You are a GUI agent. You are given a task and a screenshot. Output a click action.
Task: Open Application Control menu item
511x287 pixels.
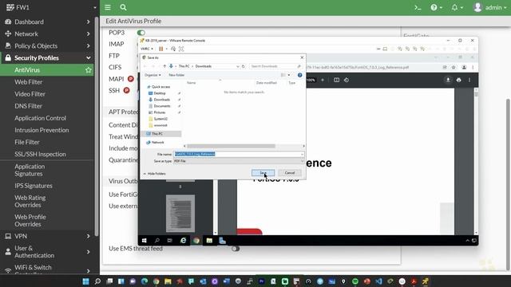(40, 118)
